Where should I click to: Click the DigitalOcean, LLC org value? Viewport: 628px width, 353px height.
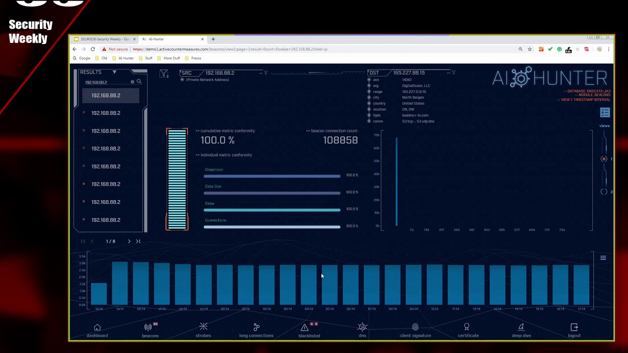tap(416, 86)
